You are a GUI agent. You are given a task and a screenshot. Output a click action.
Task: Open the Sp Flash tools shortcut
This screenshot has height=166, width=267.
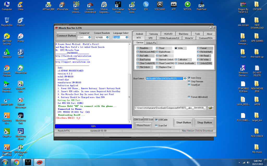132,7
